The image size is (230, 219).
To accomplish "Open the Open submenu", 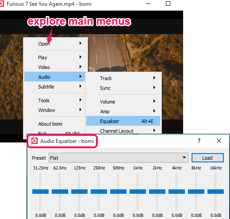I will pyautogui.click(x=55, y=44).
